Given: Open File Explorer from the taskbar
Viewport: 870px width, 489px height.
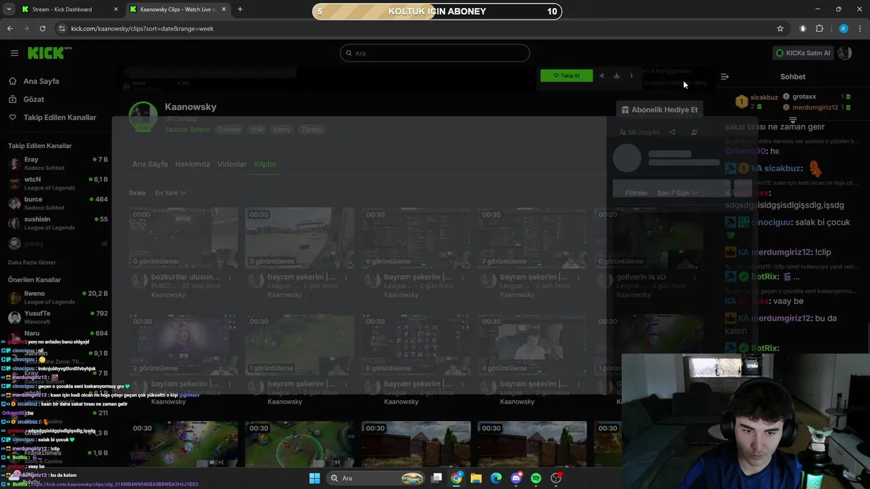Looking at the screenshot, I should pos(476,478).
